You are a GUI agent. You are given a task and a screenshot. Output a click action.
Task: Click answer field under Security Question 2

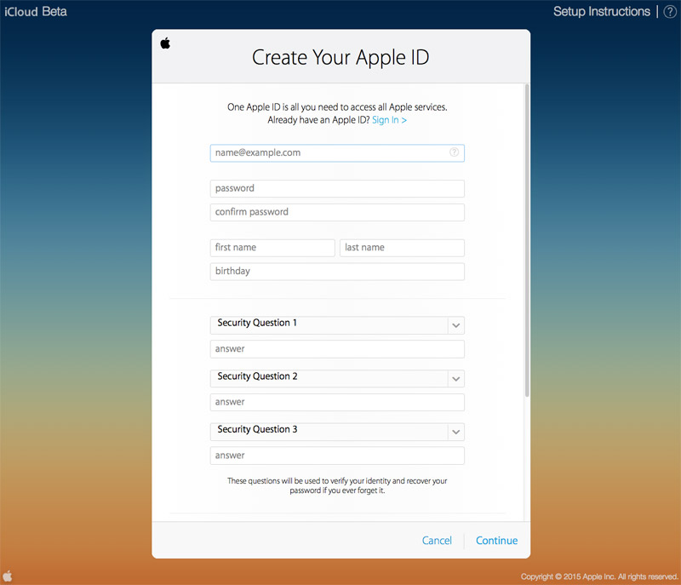pos(337,402)
